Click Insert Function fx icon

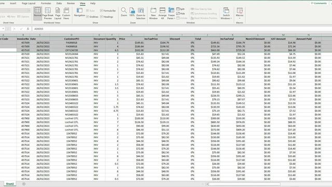[x=27, y=29]
